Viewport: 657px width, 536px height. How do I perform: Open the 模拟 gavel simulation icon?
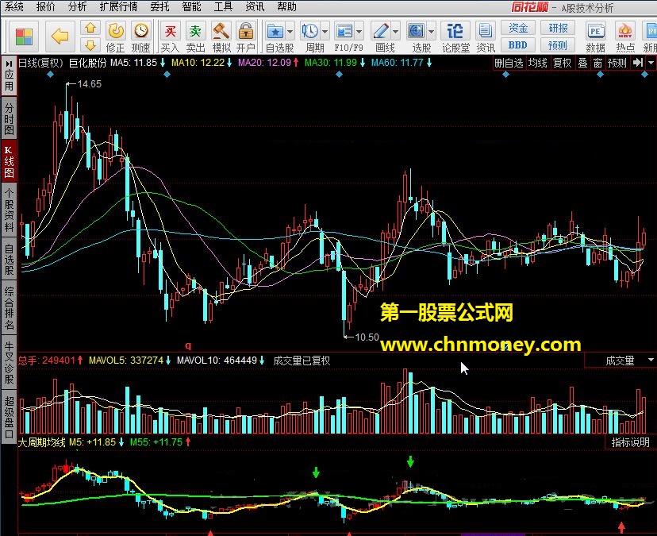pos(221,32)
